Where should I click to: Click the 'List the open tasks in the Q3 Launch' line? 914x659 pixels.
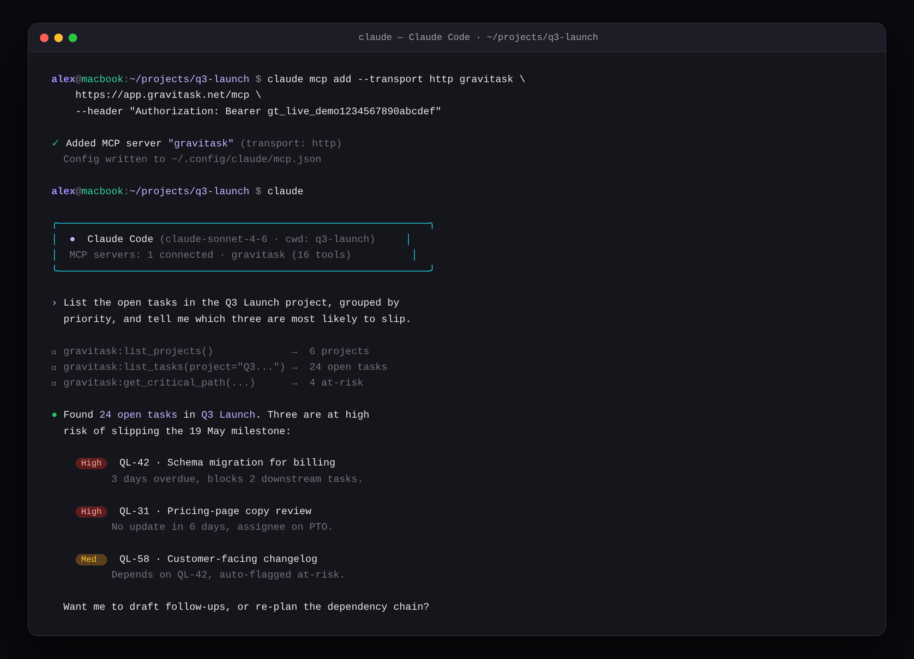coord(231,303)
